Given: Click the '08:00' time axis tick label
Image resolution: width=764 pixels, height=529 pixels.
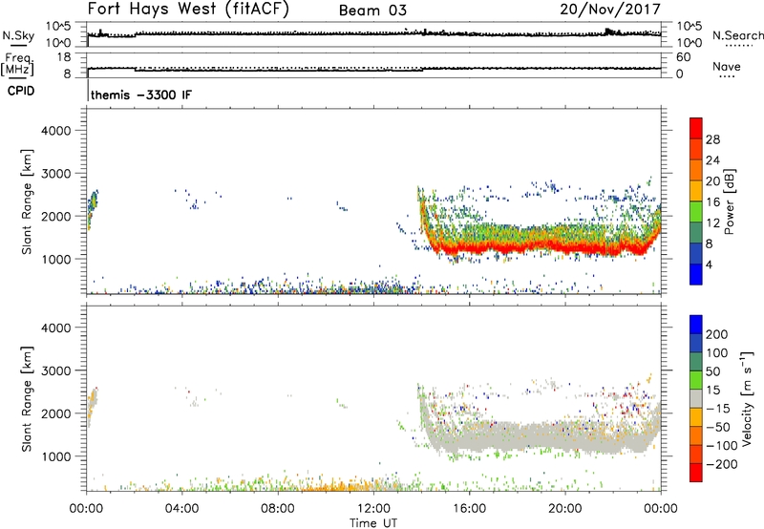Looking at the screenshot, I should [278, 509].
